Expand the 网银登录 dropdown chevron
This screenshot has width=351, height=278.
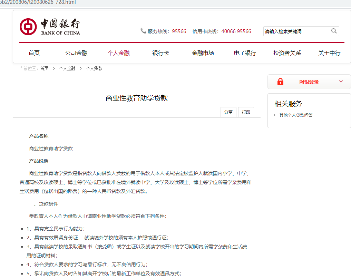coord(341,82)
